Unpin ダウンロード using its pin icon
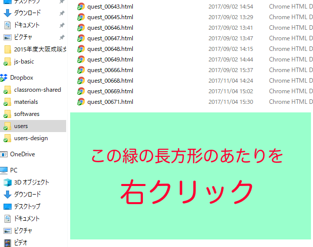Image resolution: width=313 pixels, height=247 pixels. pyautogui.click(x=62, y=13)
